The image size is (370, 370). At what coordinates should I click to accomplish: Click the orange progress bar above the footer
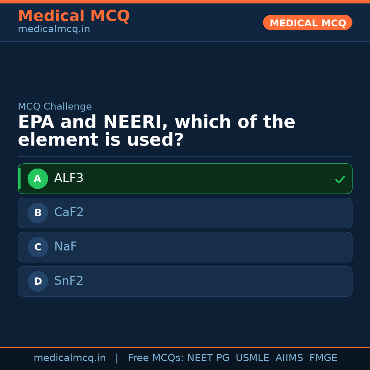pos(185,347)
